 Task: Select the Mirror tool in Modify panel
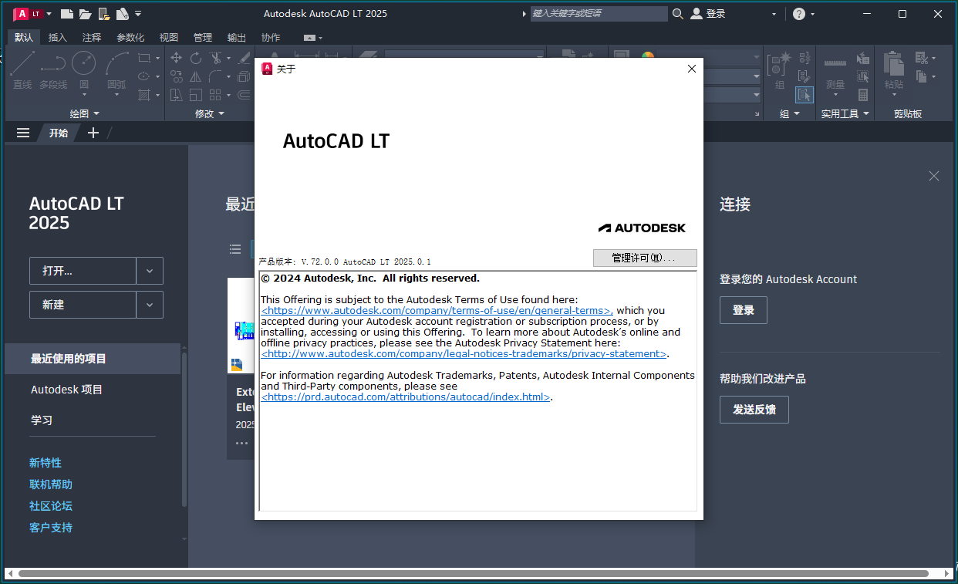196,76
